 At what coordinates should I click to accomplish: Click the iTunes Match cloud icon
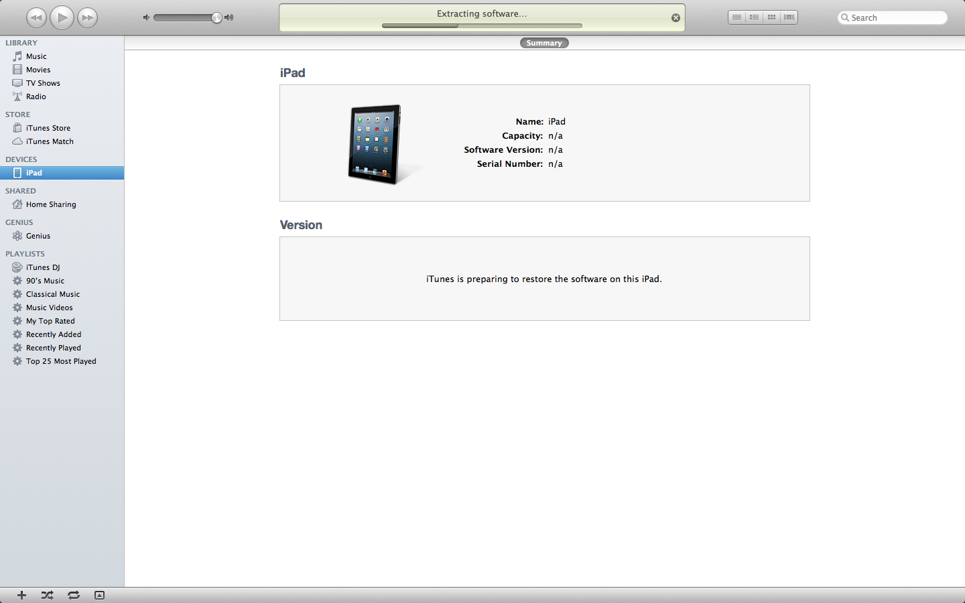point(17,141)
